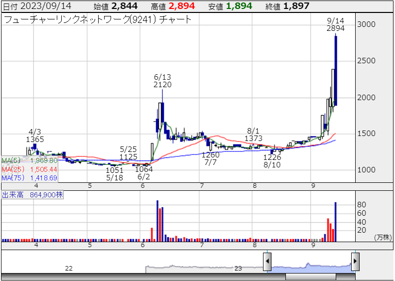Click the 6/13 high label 2120
The image size is (395, 281).
pyautogui.click(x=162, y=85)
